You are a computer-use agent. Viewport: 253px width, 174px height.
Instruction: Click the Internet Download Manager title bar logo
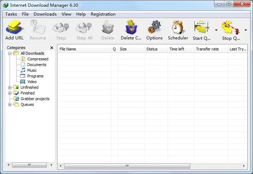[x=6, y=5]
